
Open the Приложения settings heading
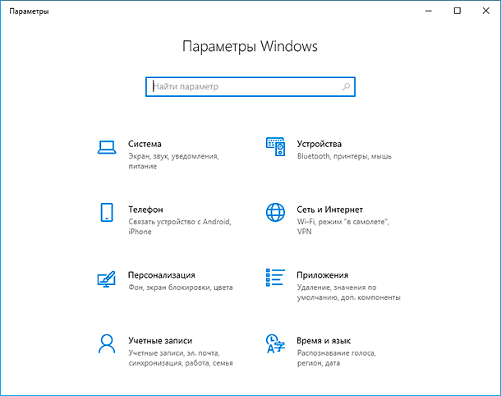pyautogui.click(x=323, y=275)
